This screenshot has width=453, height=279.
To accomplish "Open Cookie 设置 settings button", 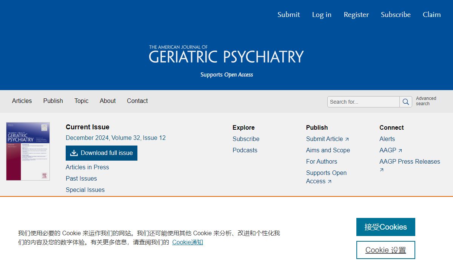I will [x=386, y=250].
